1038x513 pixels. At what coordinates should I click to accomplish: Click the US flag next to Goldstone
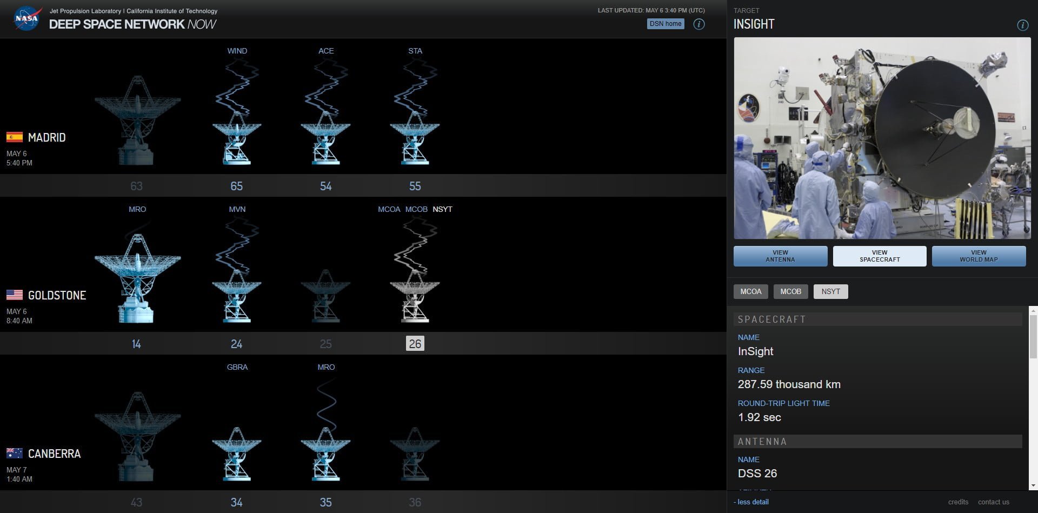15,295
